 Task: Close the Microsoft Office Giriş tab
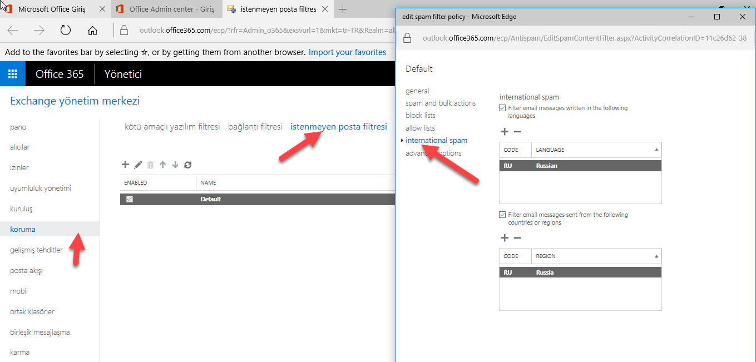102,9
